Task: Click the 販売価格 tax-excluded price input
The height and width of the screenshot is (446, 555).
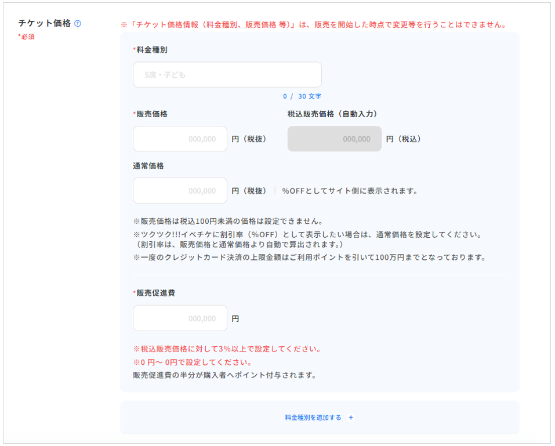Action: [x=180, y=139]
